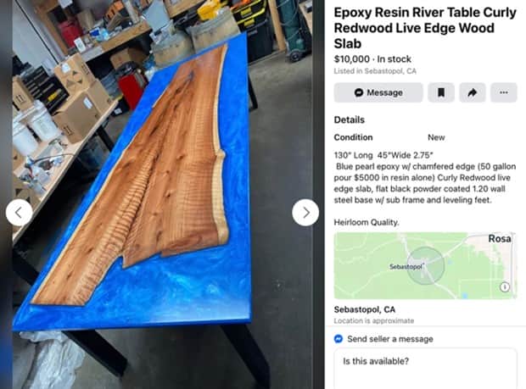Save listing with bookmark icon
The width and height of the screenshot is (526, 389).
point(441,92)
